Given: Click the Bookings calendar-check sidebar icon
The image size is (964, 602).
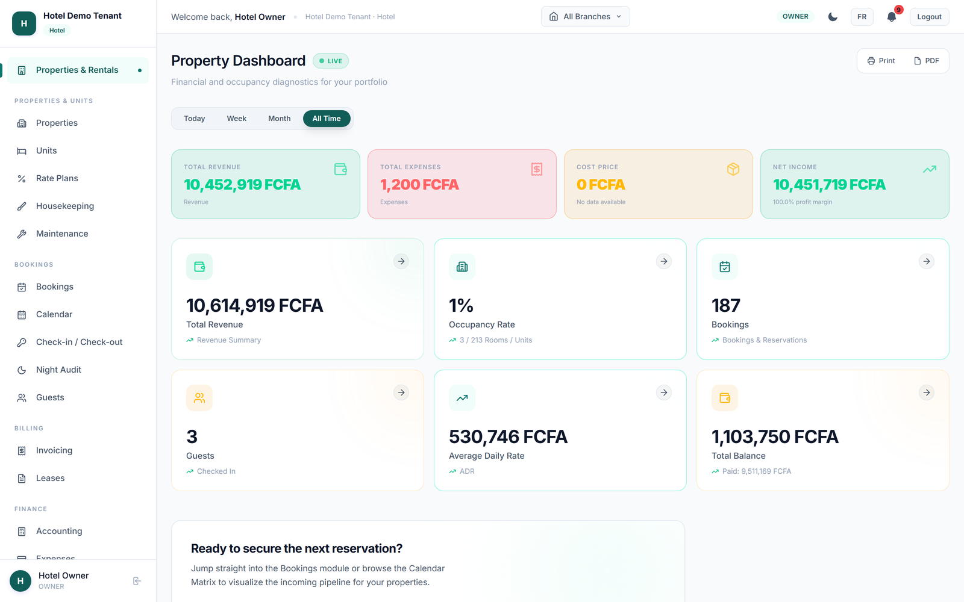Looking at the screenshot, I should tap(22, 287).
